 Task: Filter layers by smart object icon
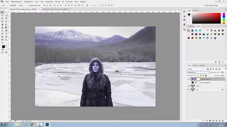(x=219, y=69)
